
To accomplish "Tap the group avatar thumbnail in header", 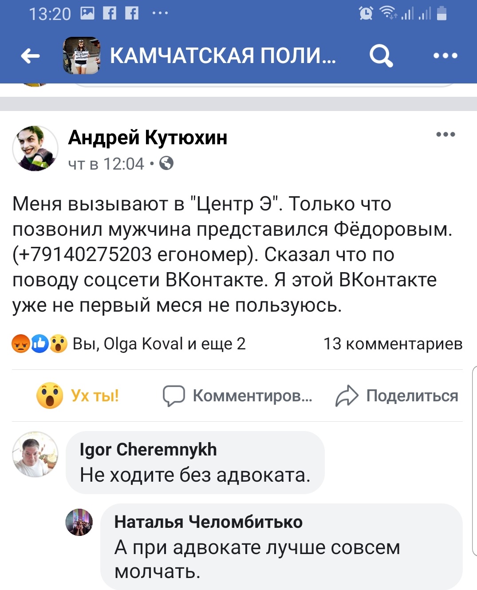I will tap(82, 55).
